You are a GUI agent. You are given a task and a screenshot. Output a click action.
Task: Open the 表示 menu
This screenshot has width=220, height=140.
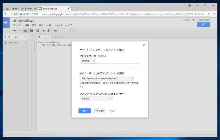(x=34, y=25)
